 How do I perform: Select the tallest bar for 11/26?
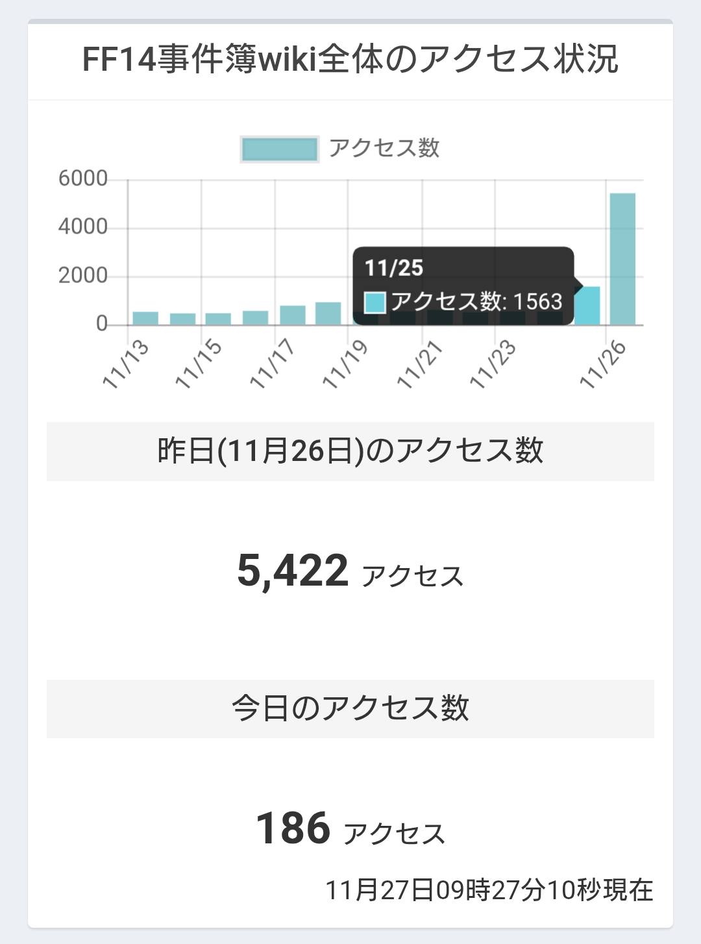pos(622,258)
